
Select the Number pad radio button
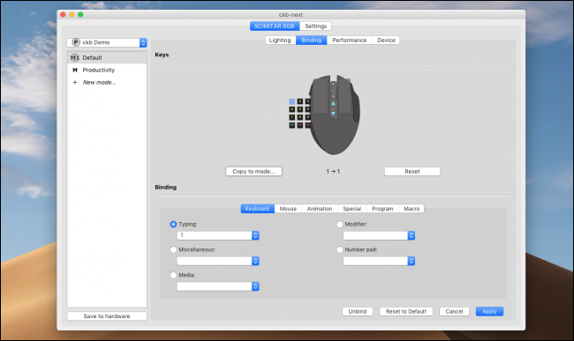click(x=340, y=249)
